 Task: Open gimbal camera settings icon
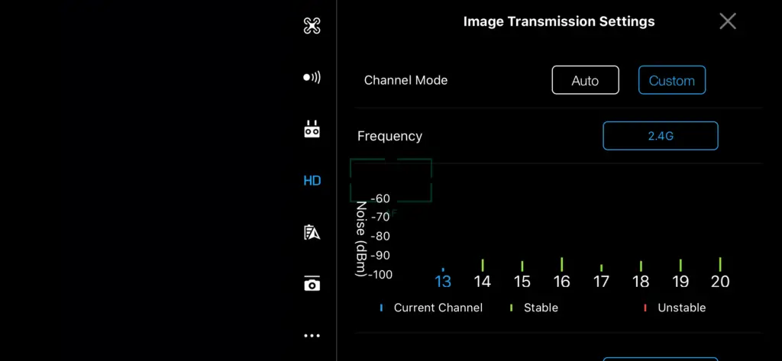(x=312, y=284)
